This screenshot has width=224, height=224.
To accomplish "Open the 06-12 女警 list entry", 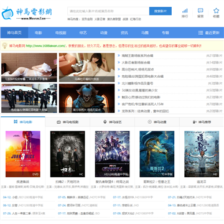I will coord(23,205).
